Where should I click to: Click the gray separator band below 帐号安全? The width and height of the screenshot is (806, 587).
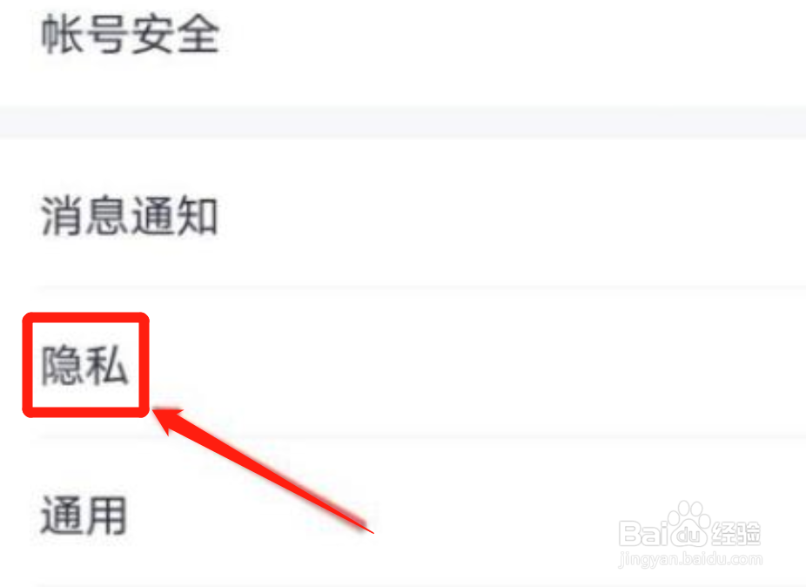403,122
